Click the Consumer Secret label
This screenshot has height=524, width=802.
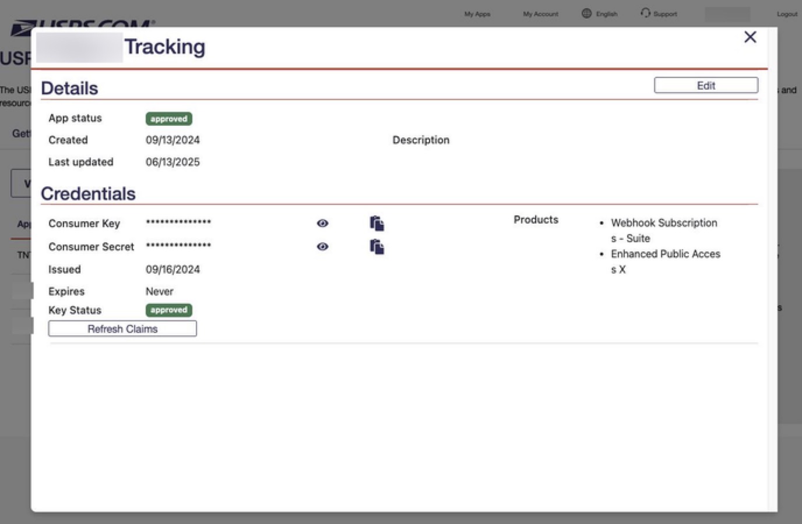point(91,247)
